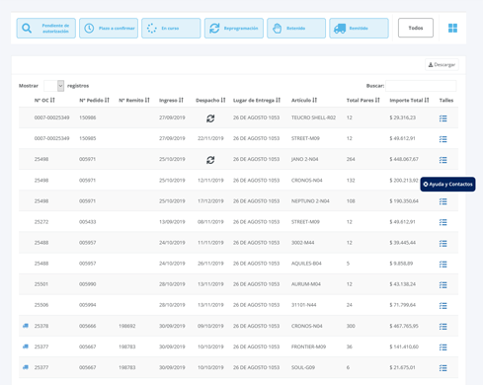Select amount $ 9.858,89
Image resolution: width=483 pixels, height=385 pixels.
coord(401,264)
